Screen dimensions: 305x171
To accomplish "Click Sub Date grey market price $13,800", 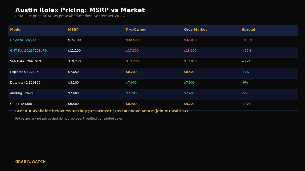I will pos(190,61).
